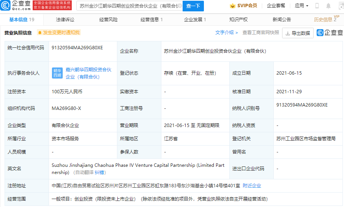Switch to the 经营信息 tab
The width and height of the screenshot is (344, 207).
click(151, 19)
